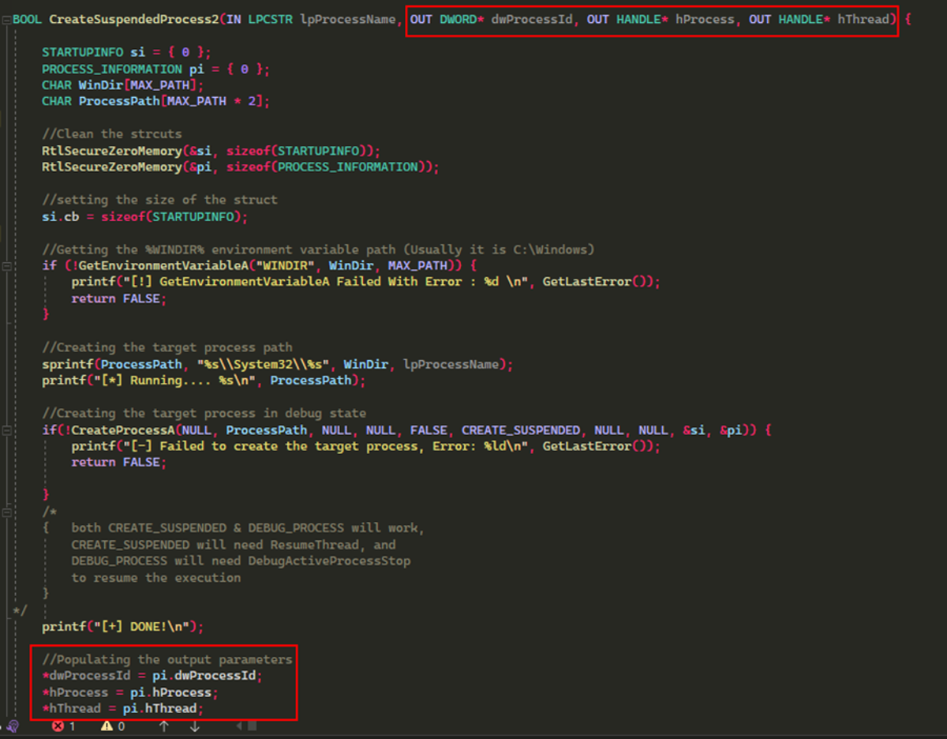Click the up arrow to go to previous issue

tap(163, 726)
